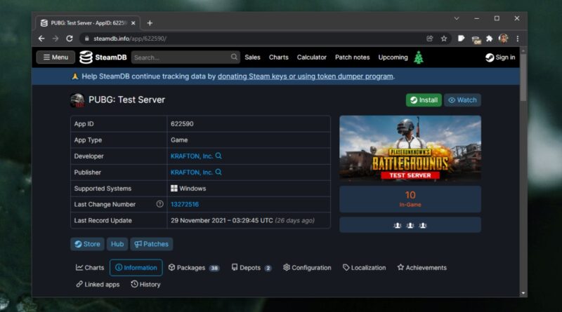Click Sign in with Steam
Viewport: 562px width, 312px height.
click(500, 57)
